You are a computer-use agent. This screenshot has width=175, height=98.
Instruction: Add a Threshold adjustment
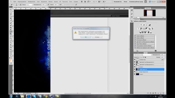[145, 32]
